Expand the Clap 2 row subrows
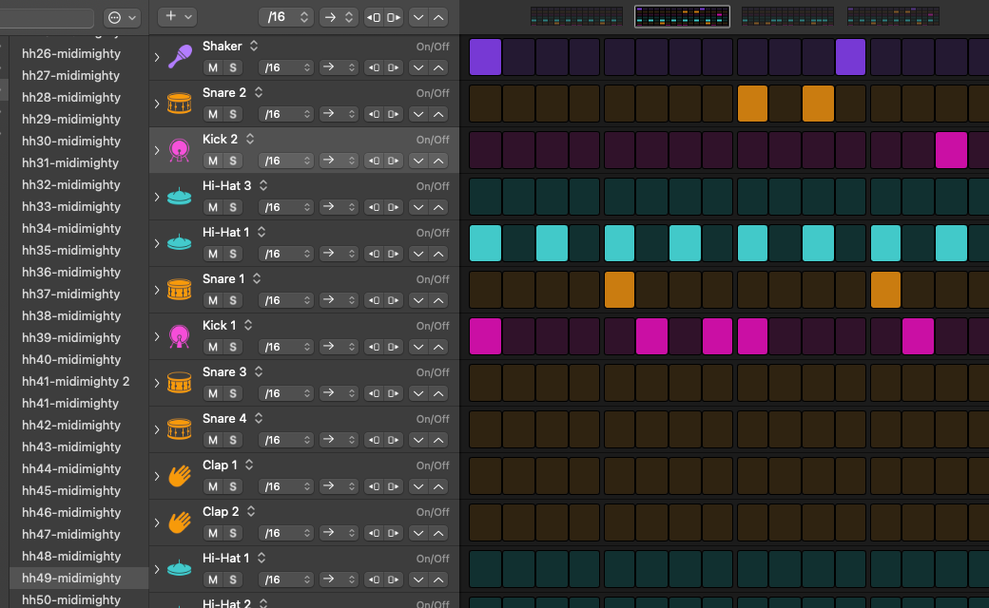This screenshot has width=989, height=608. pos(157,522)
